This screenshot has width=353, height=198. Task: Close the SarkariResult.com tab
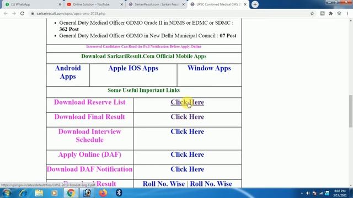183,4
